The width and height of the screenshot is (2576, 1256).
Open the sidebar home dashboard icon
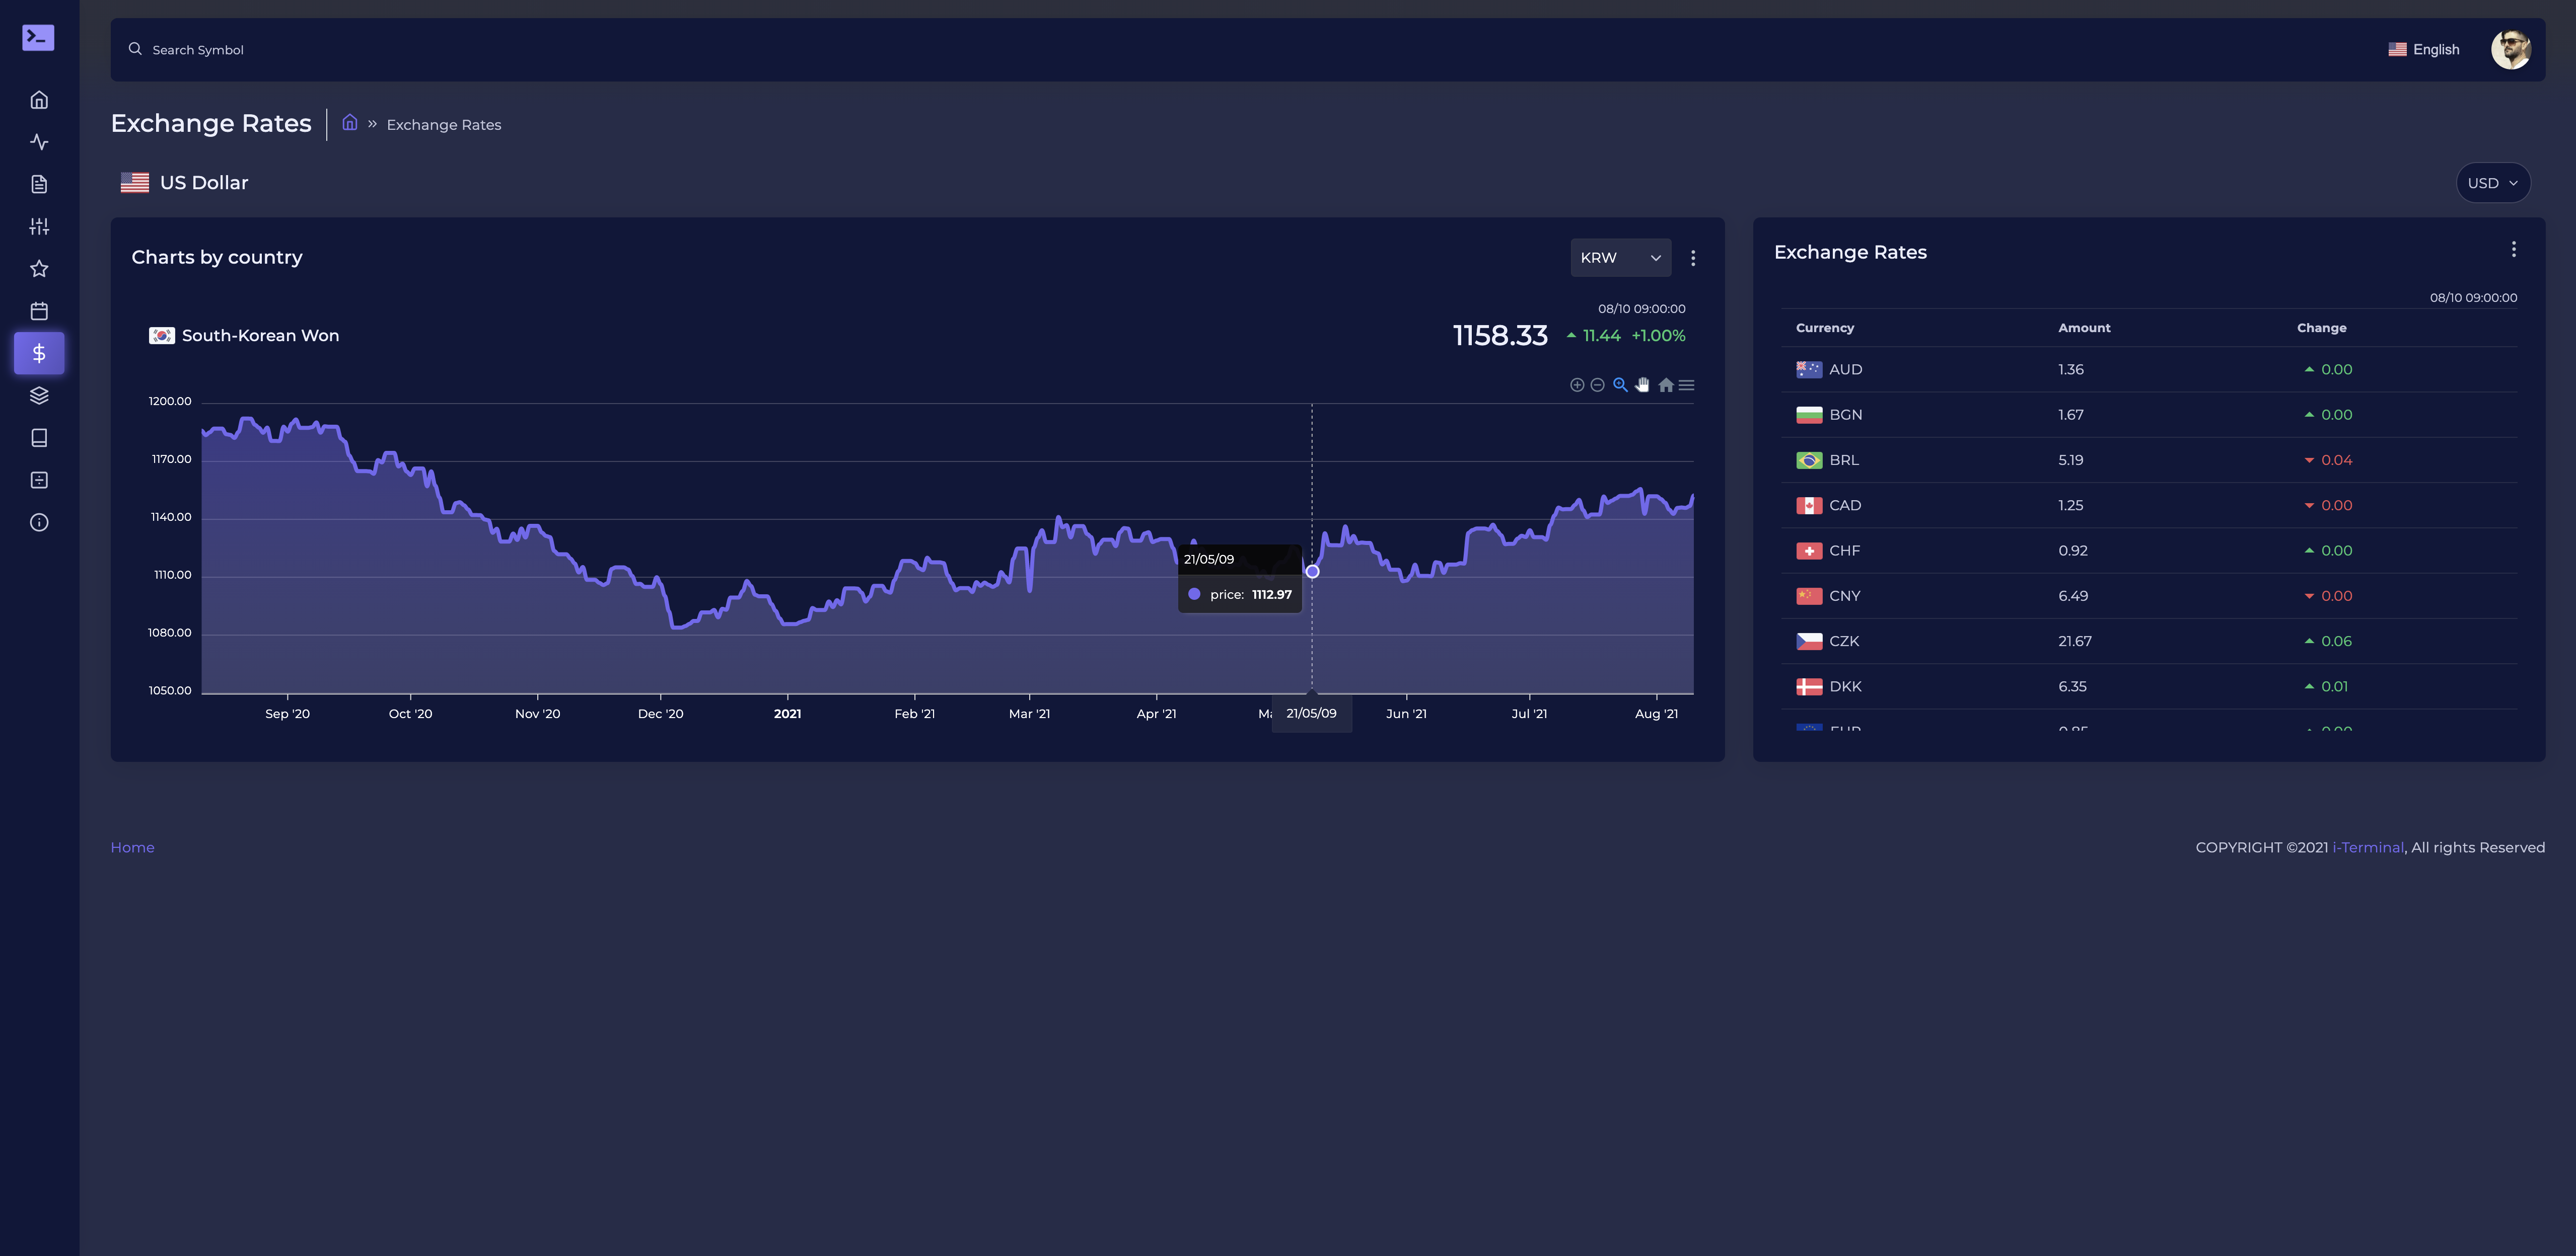39,100
